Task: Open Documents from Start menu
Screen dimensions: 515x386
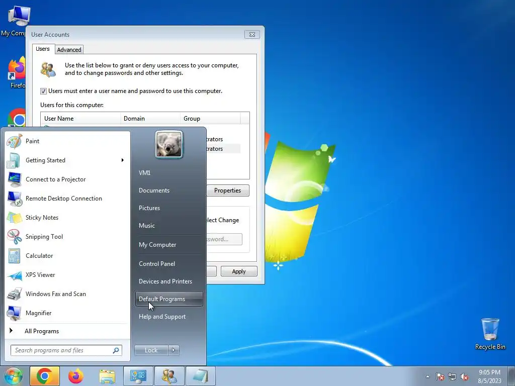Action: point(169,190)
